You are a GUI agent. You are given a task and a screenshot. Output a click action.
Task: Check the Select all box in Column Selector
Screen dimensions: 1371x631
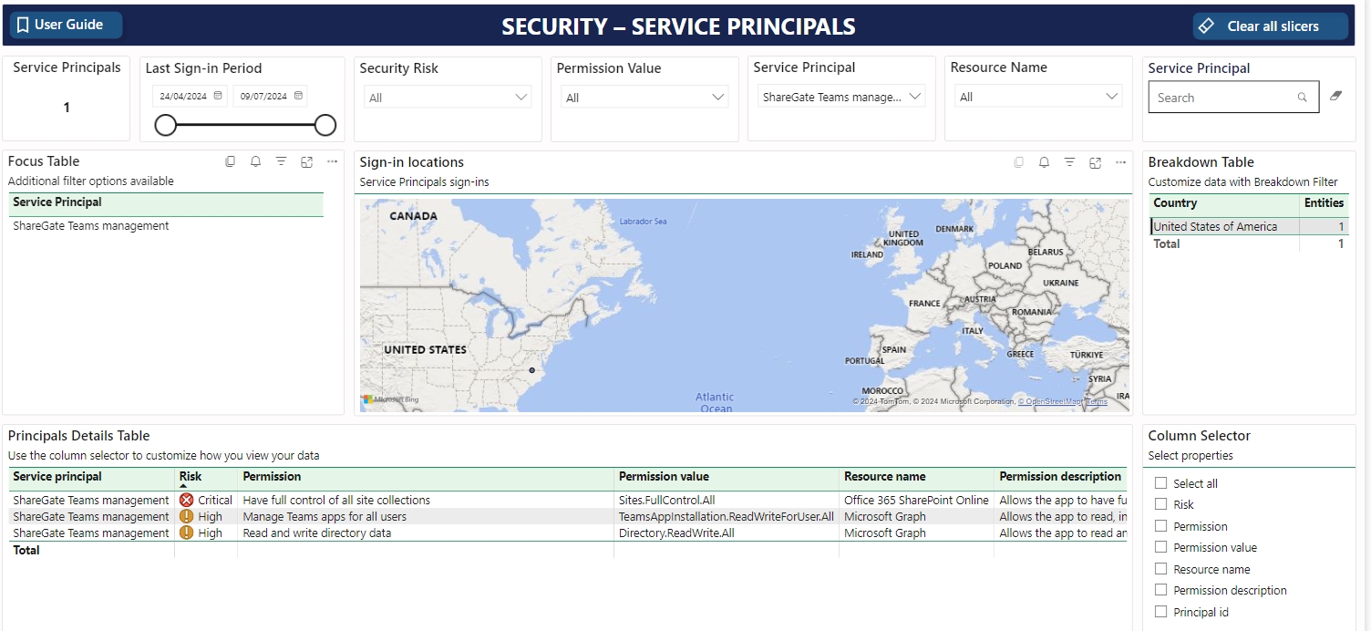click(1160, 483)
